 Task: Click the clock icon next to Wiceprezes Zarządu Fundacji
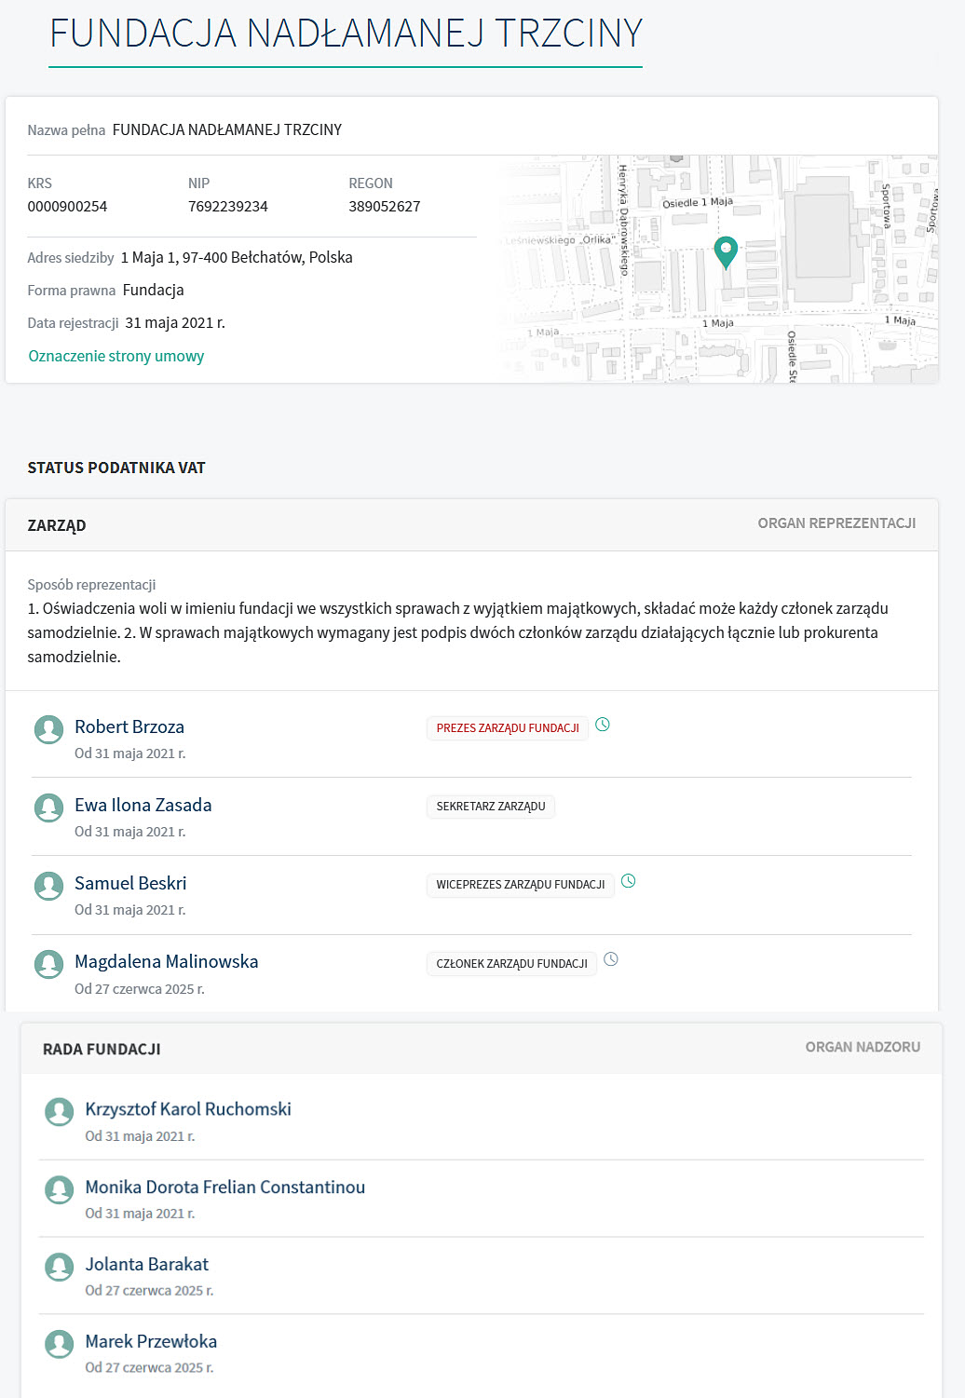[x=629, y=881]
